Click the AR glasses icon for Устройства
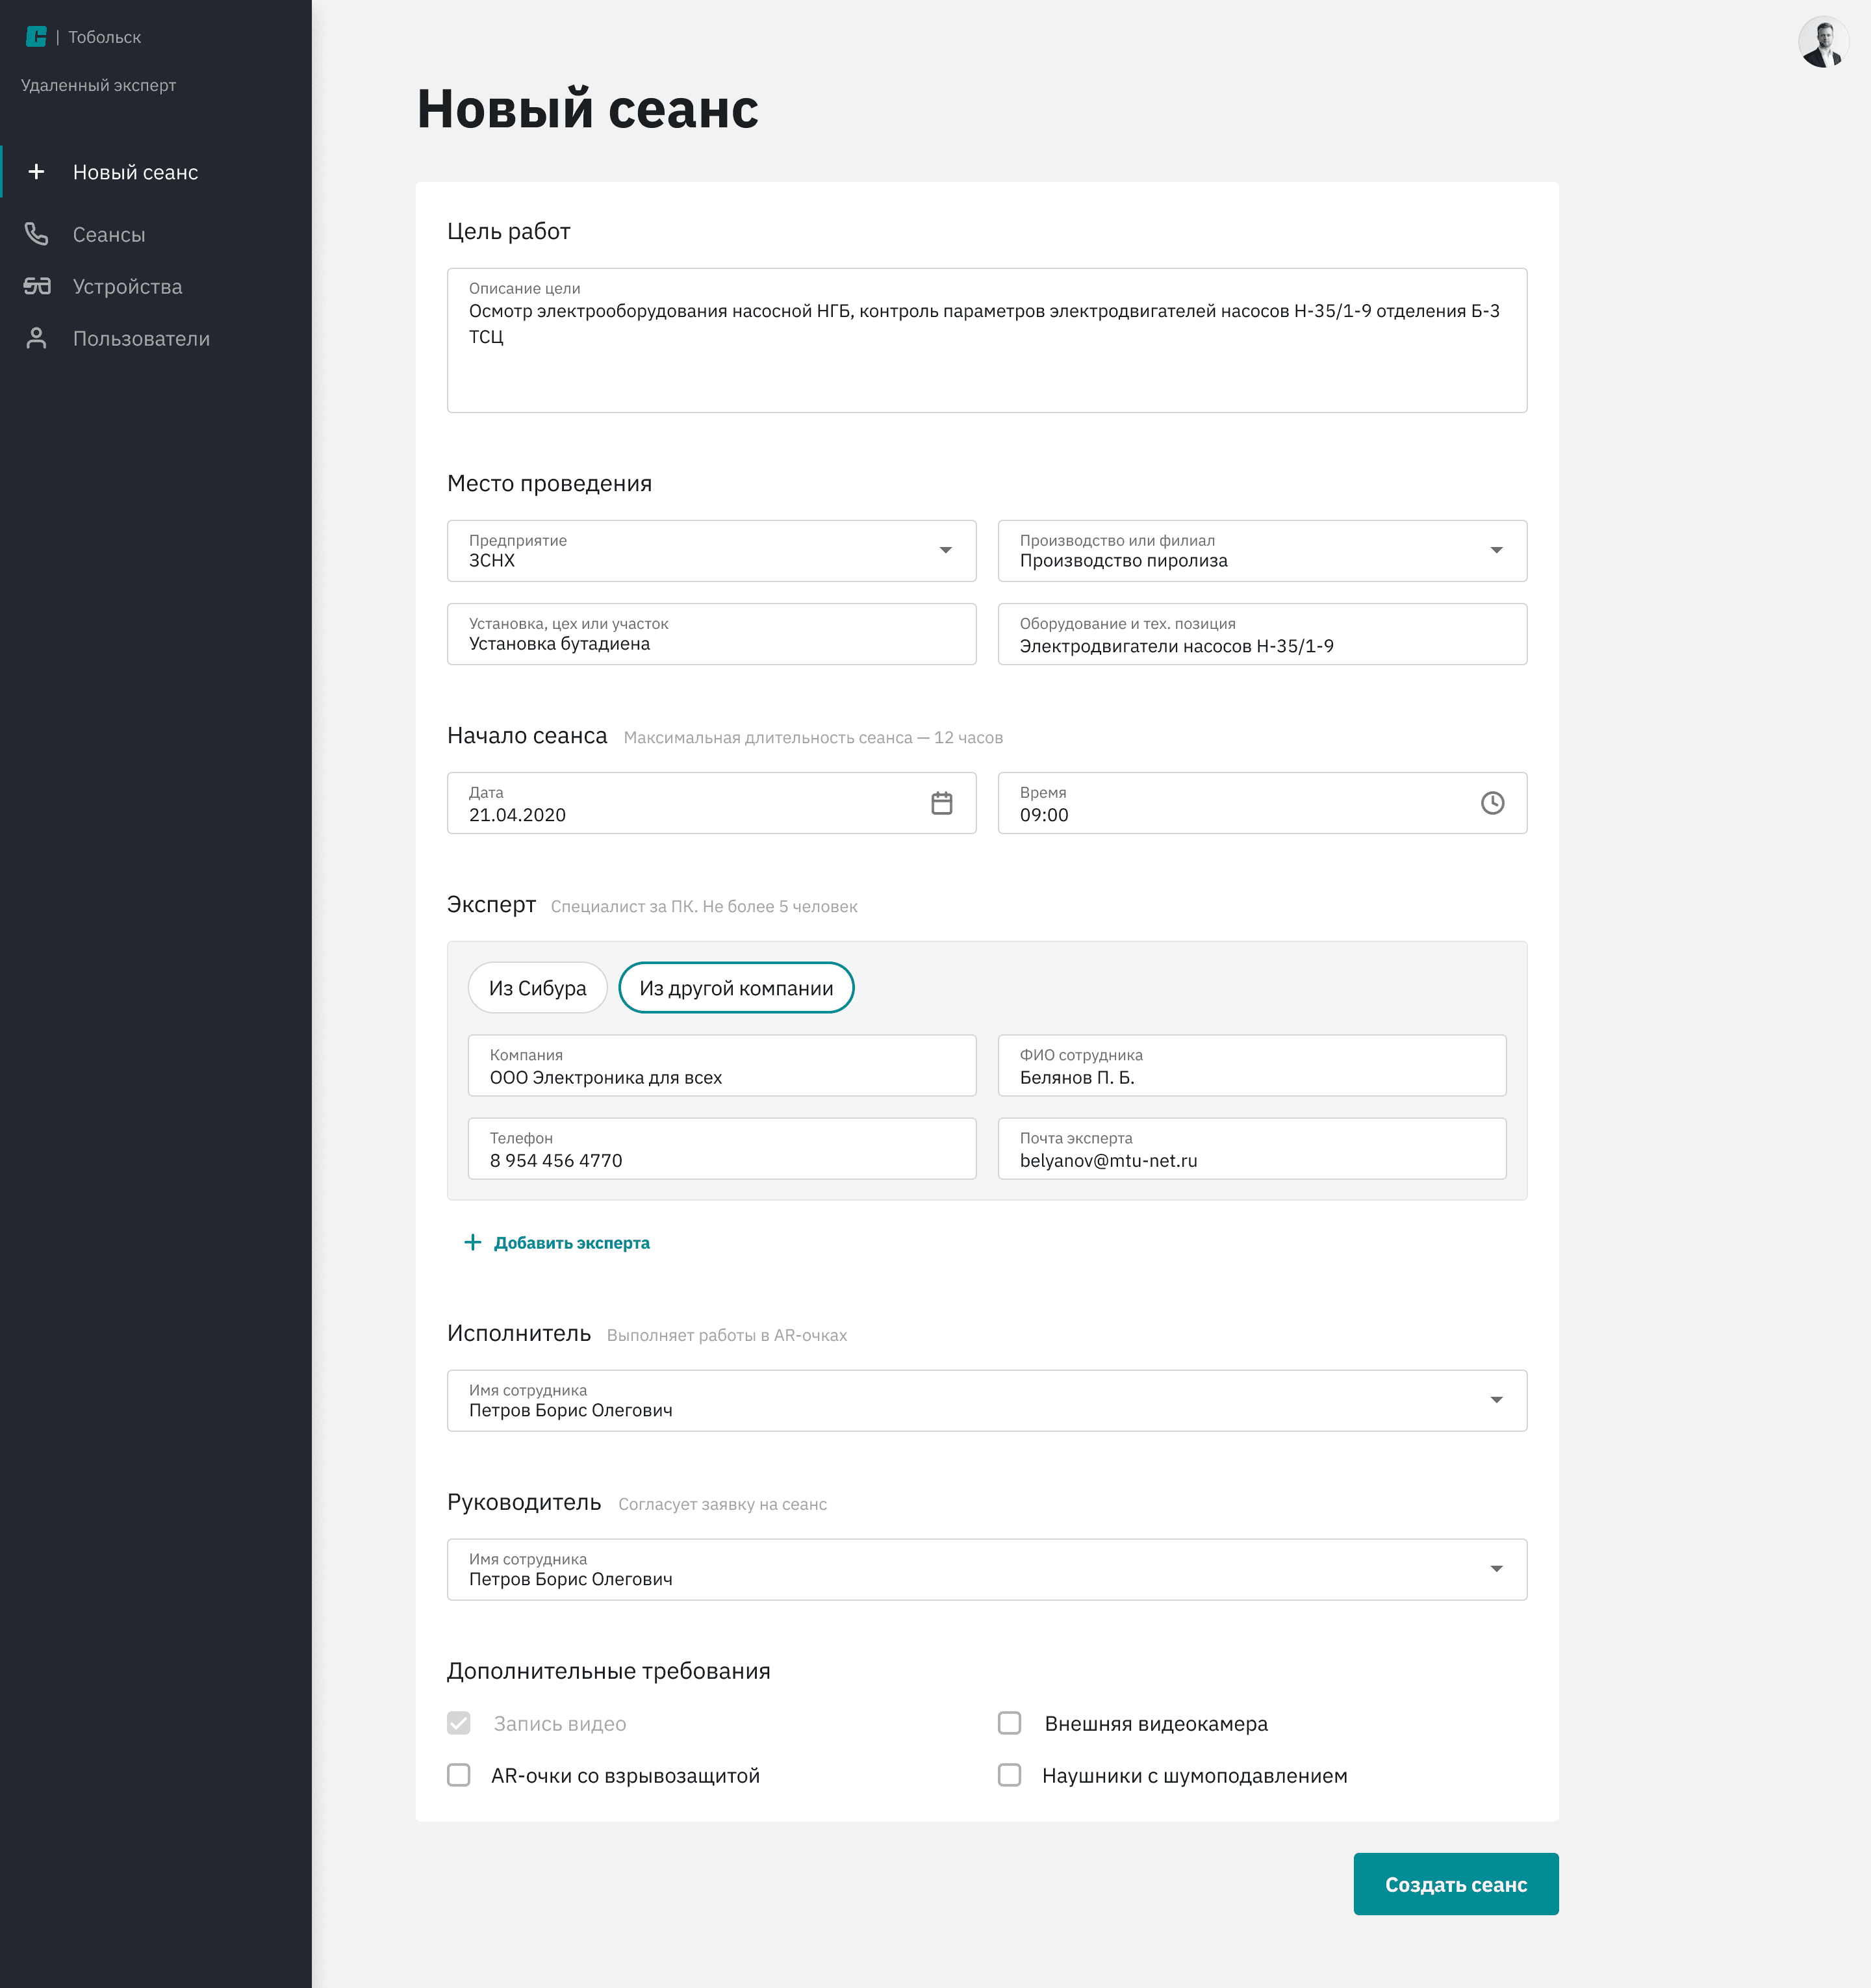Viewport: 1871px width, 1988px height. coord(37,286)
